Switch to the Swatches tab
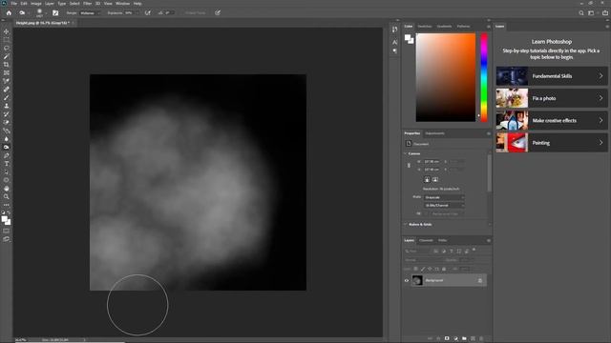The height and width of the screenshot is (343, 611). click(424, 27)
